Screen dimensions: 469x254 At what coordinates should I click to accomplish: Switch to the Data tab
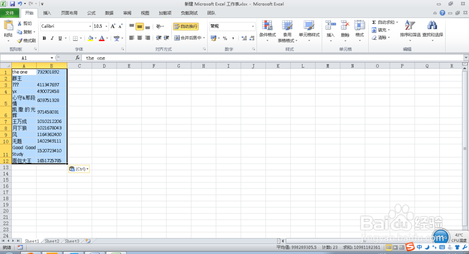(x=109, y=13)
